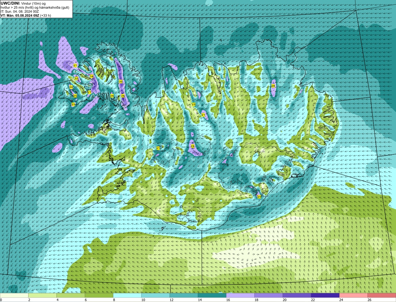Pick the 10–12 m/s light teal legend swatch
Screen dimensions: 396x302
click(x=156, y=295)
